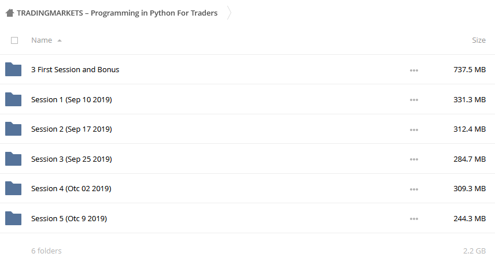Image resolution: width=495 pixels, height=261 pixels.
Task: Open three-dot menu for Session 5 row
Action: (414, 219)
